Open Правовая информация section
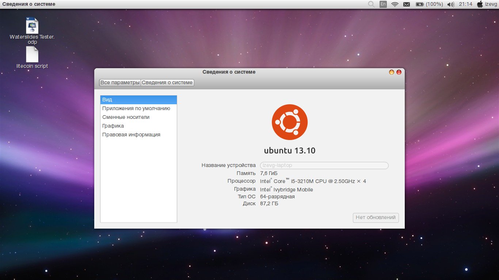499x280 pixels. [x=139, y=135]
